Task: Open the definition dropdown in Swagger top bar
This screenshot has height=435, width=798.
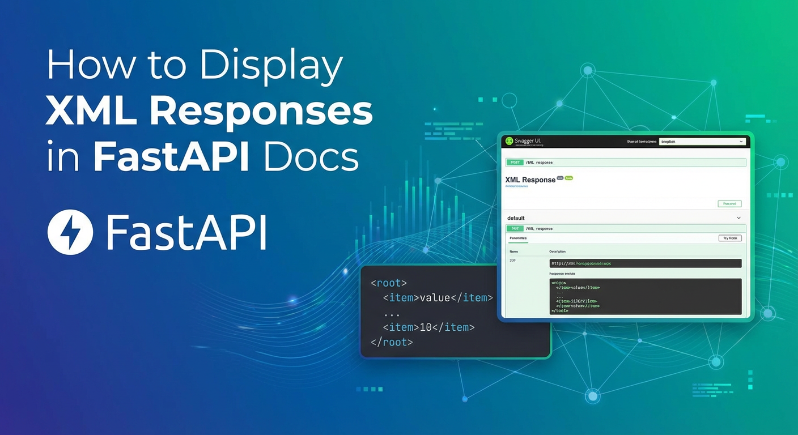Action: pos(702,142)
